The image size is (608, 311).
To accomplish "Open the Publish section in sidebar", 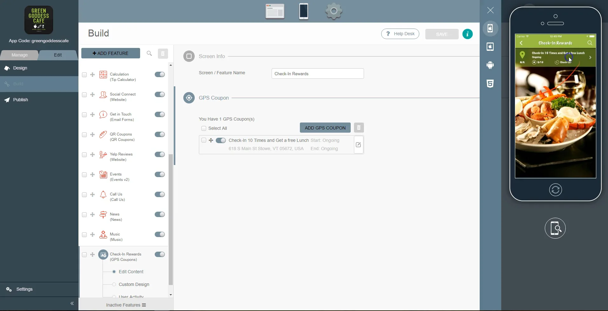I will pos(20,100).
